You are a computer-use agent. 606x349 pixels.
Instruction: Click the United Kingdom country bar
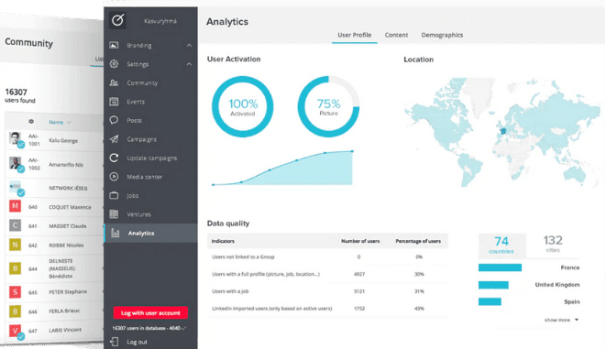pyautogui.click(x=493, y=285)
